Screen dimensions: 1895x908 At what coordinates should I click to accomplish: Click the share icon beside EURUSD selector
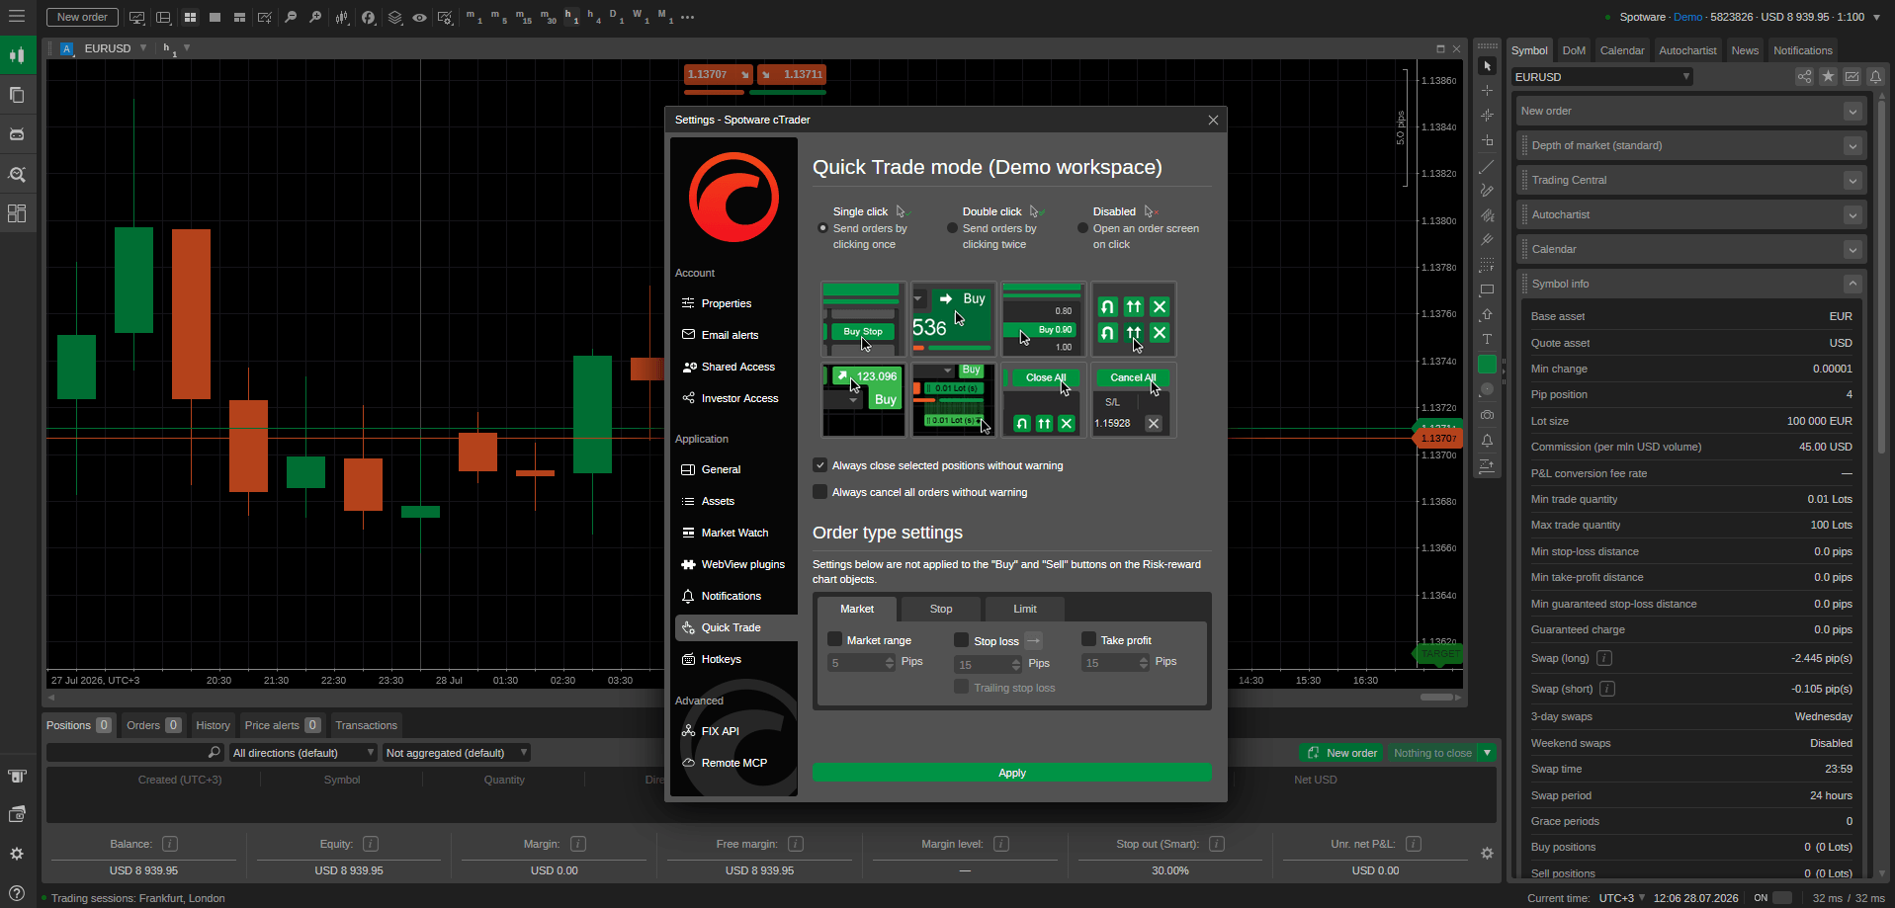tap(1804, 76)
